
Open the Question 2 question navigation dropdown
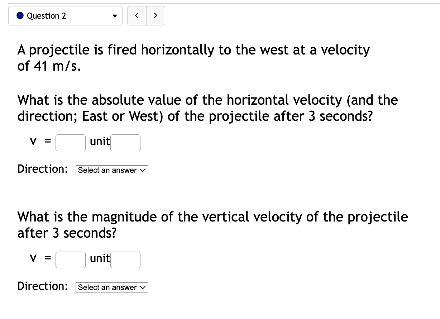(x=66, y=16)
